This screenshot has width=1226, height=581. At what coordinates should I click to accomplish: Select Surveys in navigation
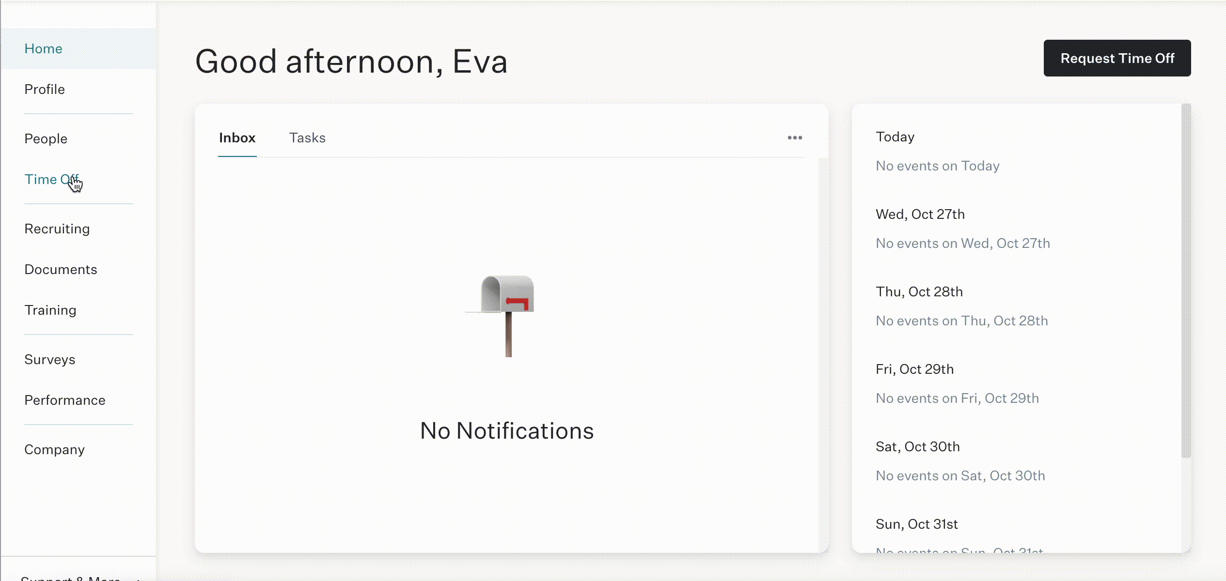(x=50, y=360)
